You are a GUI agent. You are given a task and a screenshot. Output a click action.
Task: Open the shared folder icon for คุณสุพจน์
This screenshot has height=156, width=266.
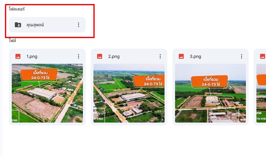click(x=18, y=25)
